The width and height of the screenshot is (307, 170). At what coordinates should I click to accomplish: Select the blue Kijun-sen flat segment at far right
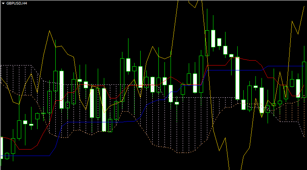pyautogui.click(x=284, y=66)
